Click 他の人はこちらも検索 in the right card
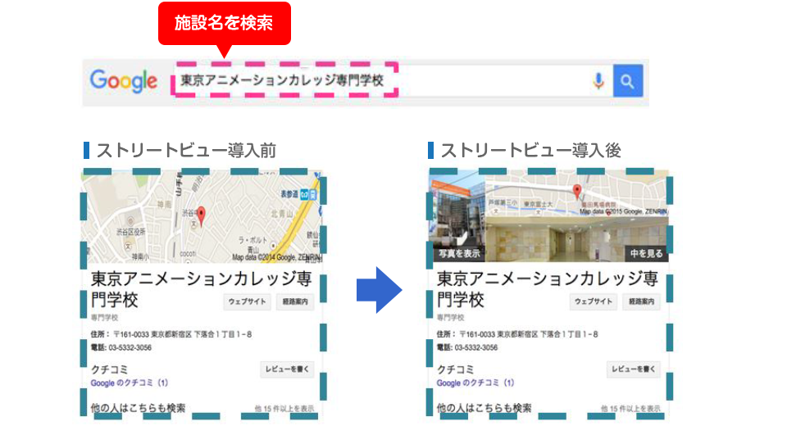 tap(484, 408)
